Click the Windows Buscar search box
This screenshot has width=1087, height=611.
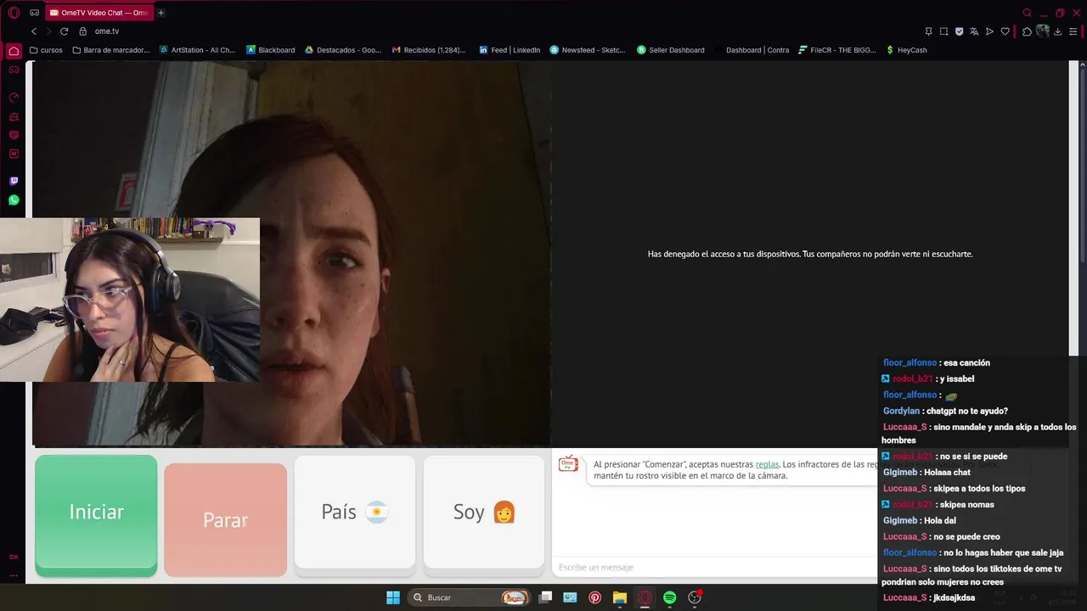pyautogui.click(x=467, y=597)
